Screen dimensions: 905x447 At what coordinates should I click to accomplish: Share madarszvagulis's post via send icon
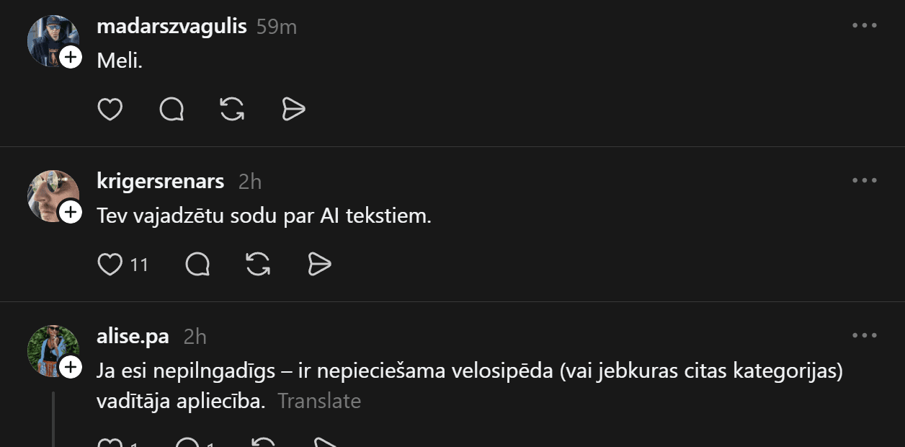click(293, 110)
